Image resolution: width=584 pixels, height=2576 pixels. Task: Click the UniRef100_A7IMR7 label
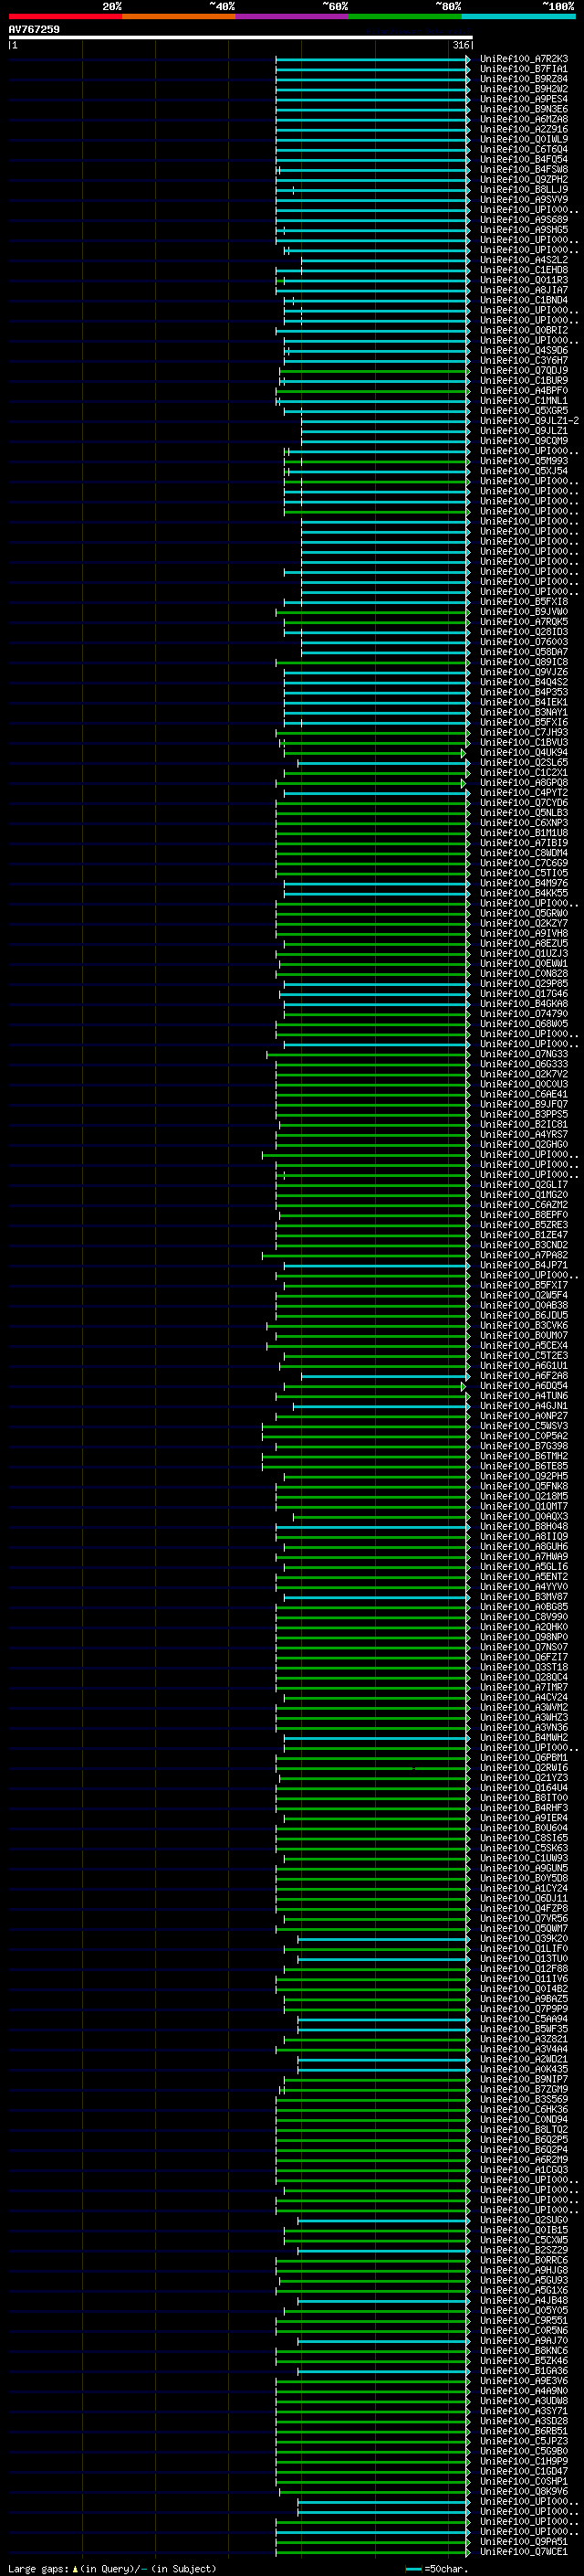tap(523, 1687)
